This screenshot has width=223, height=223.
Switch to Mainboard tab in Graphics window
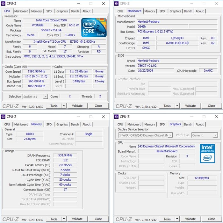[134, 125]
